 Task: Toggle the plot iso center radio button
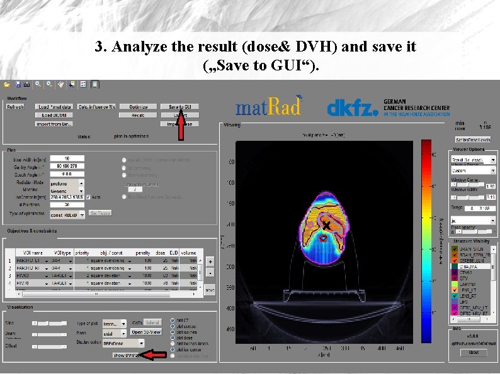pos(173,349)
